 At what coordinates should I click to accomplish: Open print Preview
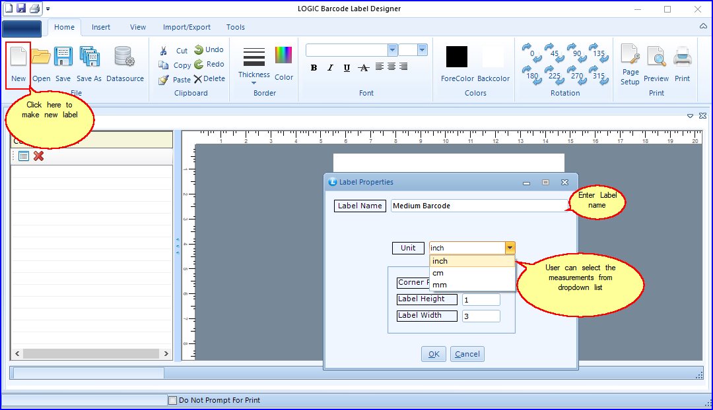pos(656,65)
